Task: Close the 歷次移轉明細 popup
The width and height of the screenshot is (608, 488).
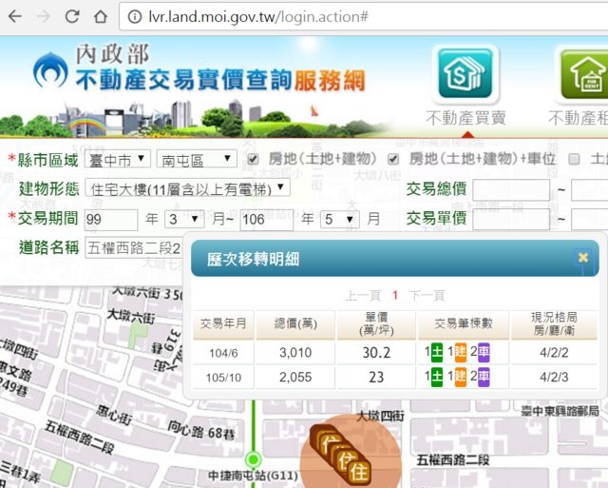Action: click(x=582, y=258)
